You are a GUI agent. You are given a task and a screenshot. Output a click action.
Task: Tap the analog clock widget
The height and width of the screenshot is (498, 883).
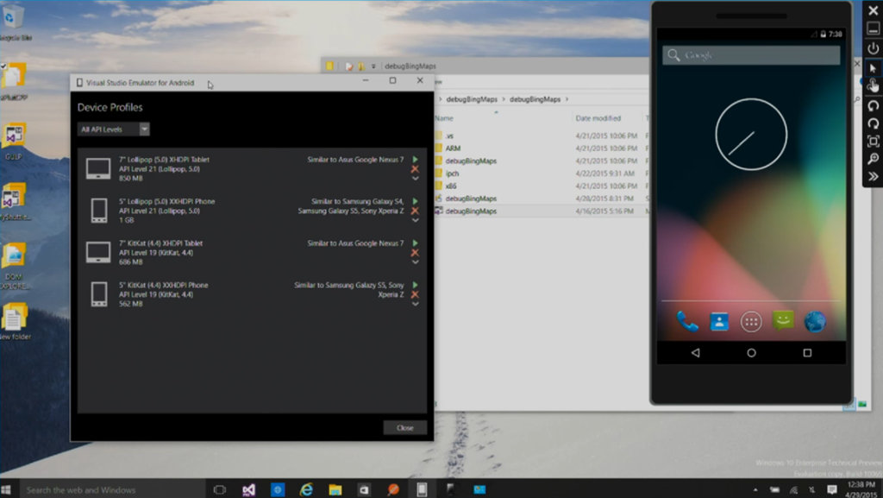[x=751, y=134]
